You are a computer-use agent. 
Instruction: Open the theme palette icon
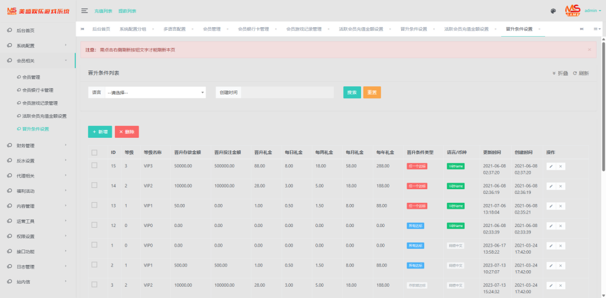pos(553,11)
